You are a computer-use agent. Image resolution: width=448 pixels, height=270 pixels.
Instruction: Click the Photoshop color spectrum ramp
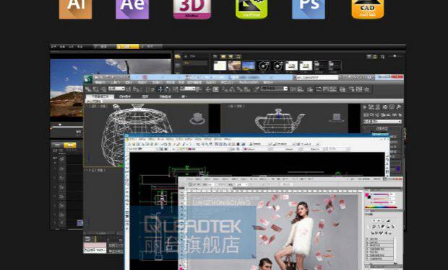coord(381,207)
